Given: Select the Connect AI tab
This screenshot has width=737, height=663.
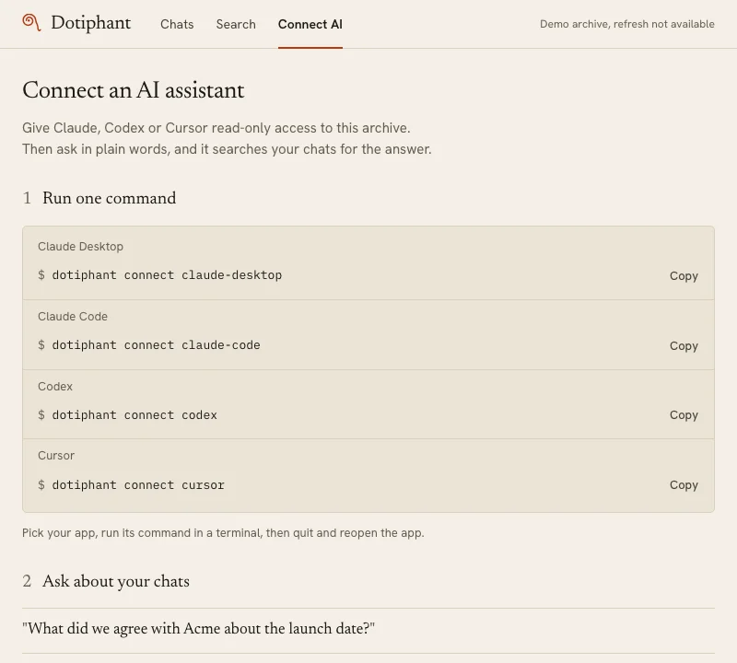Looking at the screenshot, I should 310,24.
